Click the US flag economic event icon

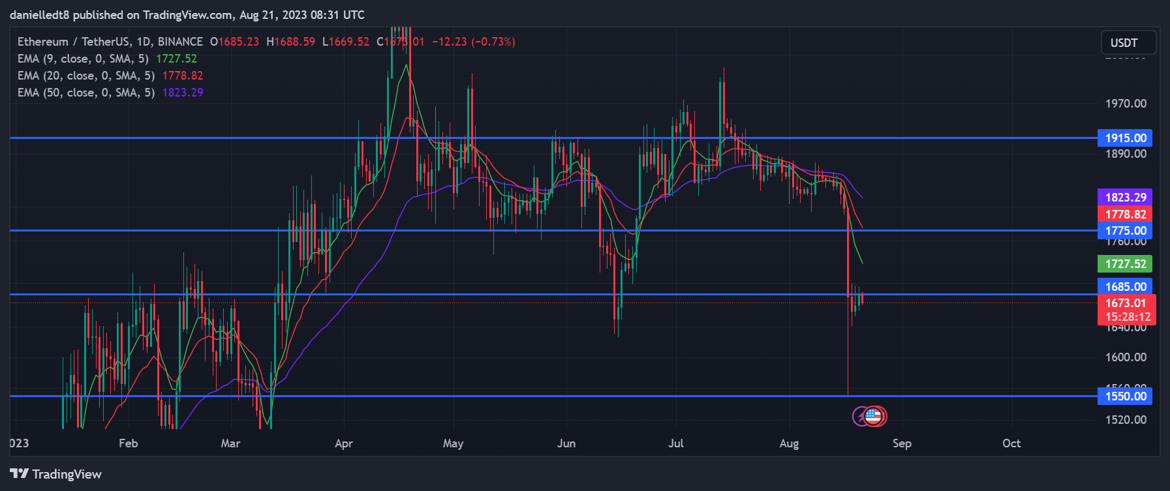[x=874, y=416]
